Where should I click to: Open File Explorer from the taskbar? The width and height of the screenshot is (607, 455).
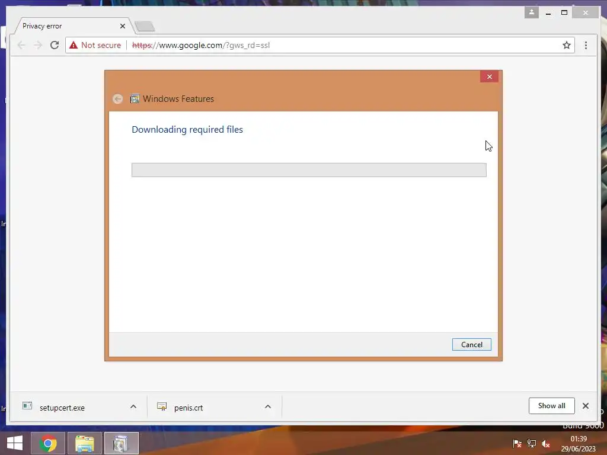85,443
